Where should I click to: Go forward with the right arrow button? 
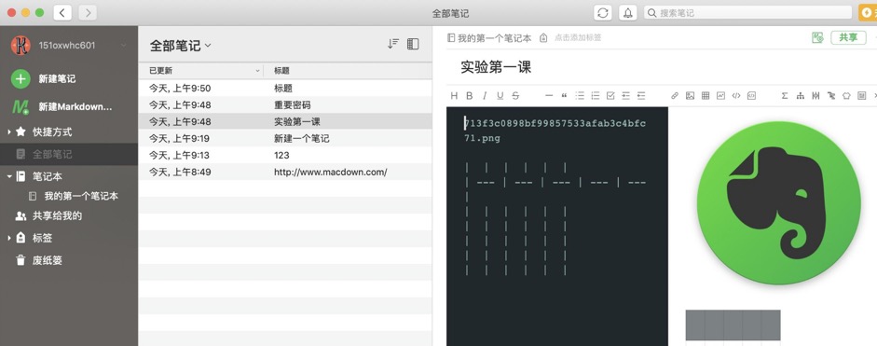pos(88,12)
